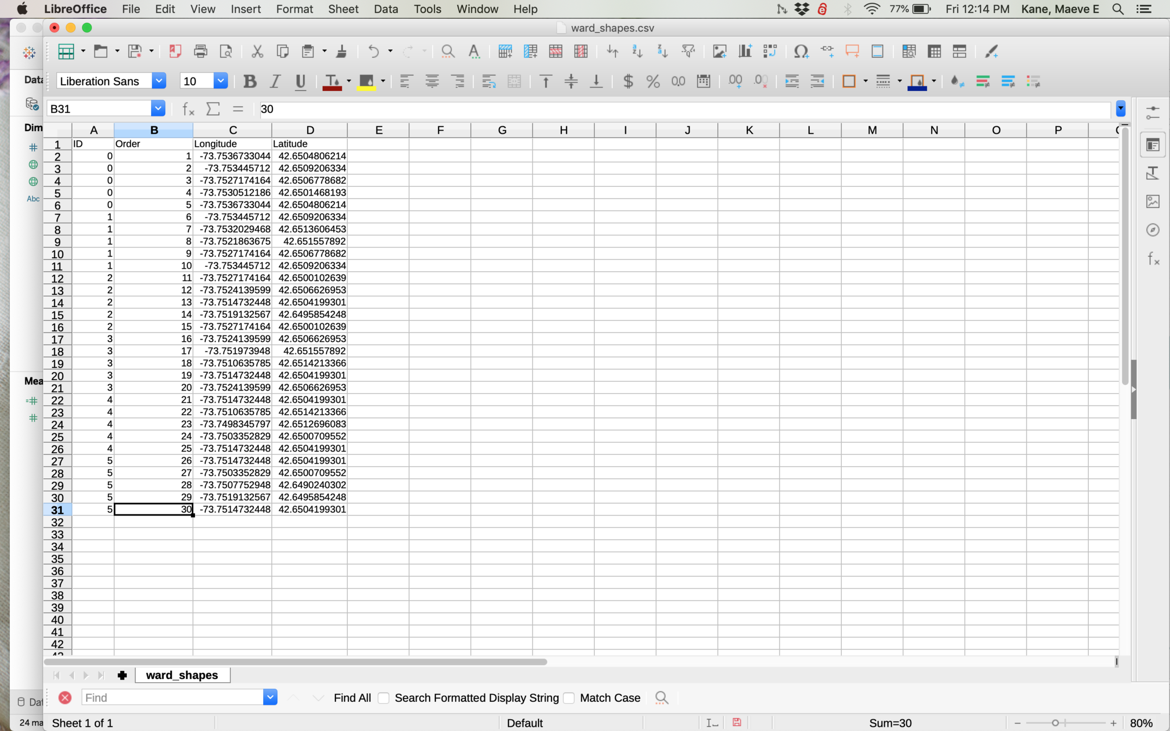Open the Data menu
Viewport: 1170px width, 731px height.
(x=386, y=9)
